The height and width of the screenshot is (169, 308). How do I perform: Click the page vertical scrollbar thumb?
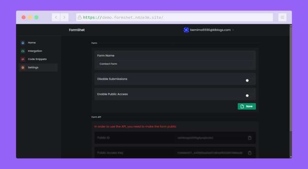291,78
